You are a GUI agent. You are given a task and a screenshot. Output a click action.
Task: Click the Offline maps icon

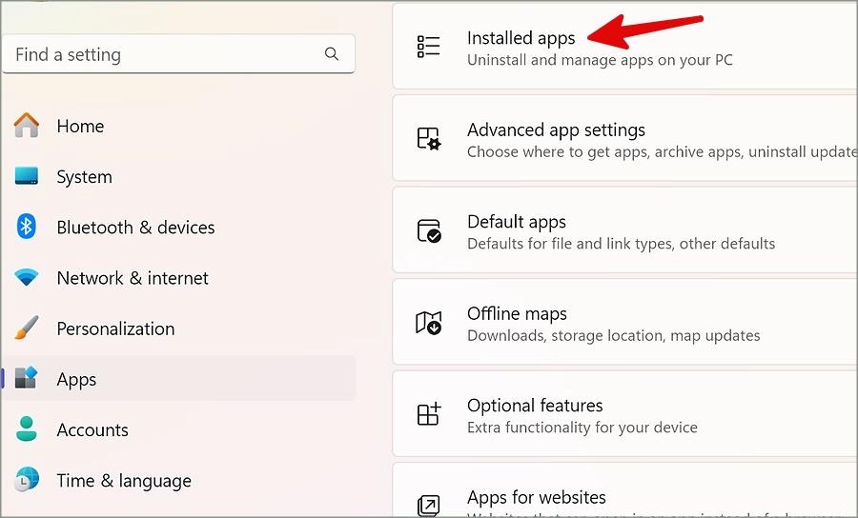pos(428,323)
